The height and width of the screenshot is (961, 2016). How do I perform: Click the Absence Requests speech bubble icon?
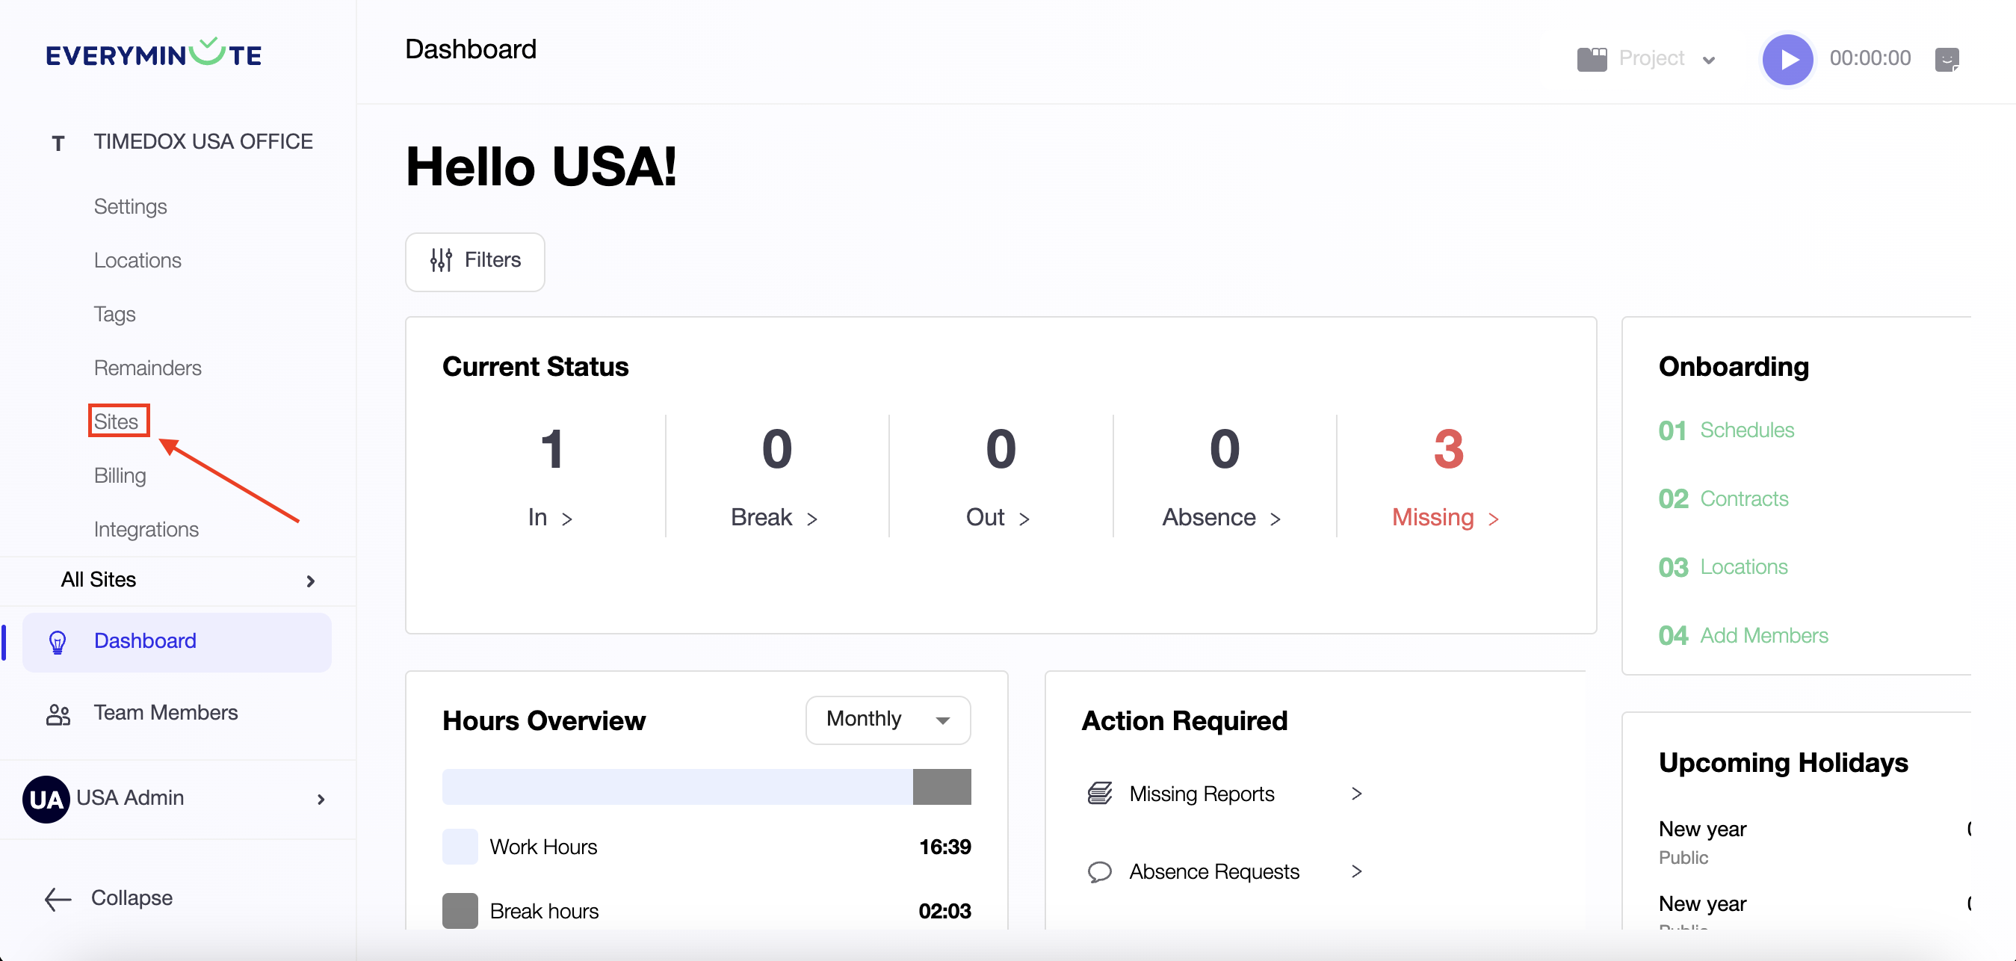pyautogui.click(x=1100, y=871)
